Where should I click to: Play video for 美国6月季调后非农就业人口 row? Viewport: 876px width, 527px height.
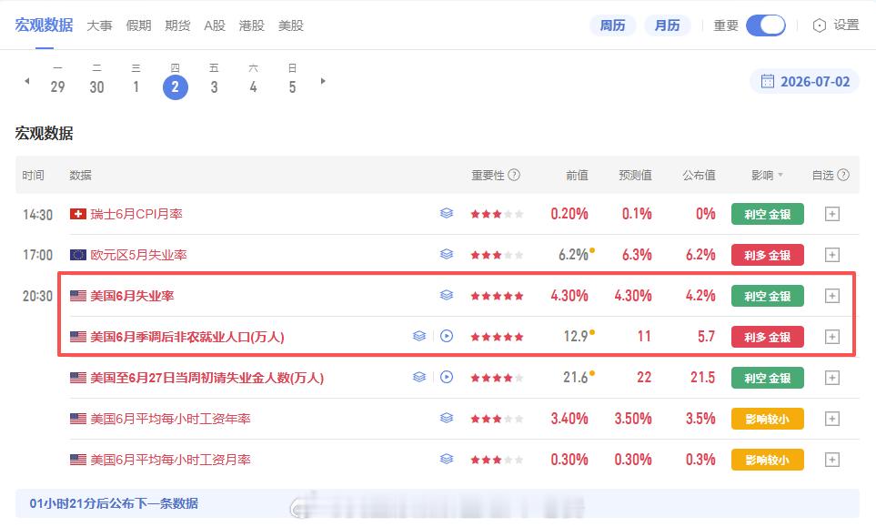[447, 336]
